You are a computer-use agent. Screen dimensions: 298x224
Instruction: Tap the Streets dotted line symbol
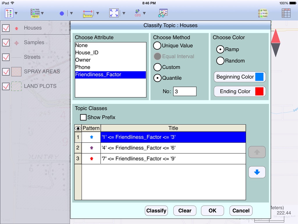click(x=16, y=57)
